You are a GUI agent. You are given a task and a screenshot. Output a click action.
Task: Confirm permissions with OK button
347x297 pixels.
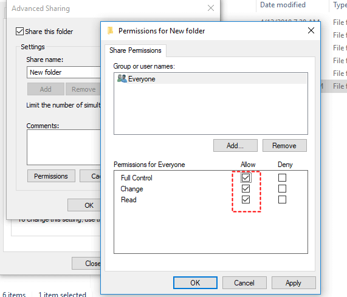(195, 282)
